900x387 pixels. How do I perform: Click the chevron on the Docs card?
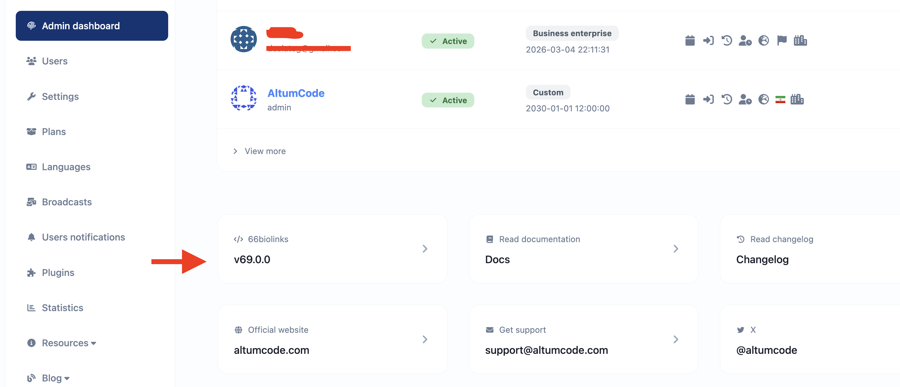[x=676, y=249]
